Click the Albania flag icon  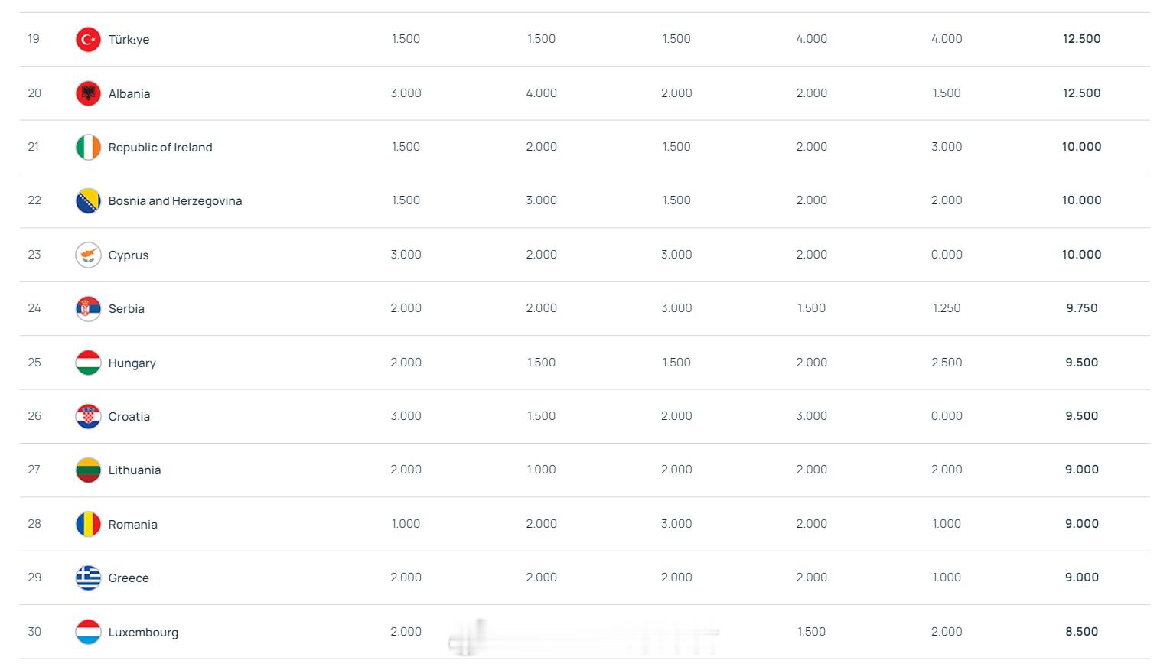tap(88, 93)
